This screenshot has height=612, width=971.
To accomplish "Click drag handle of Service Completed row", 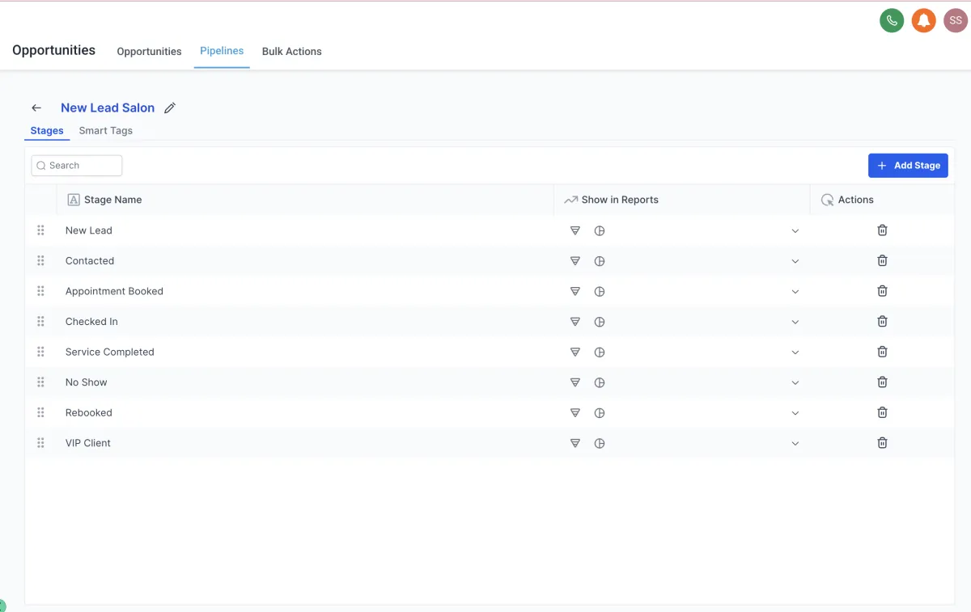I will click(x=40, y=352).
